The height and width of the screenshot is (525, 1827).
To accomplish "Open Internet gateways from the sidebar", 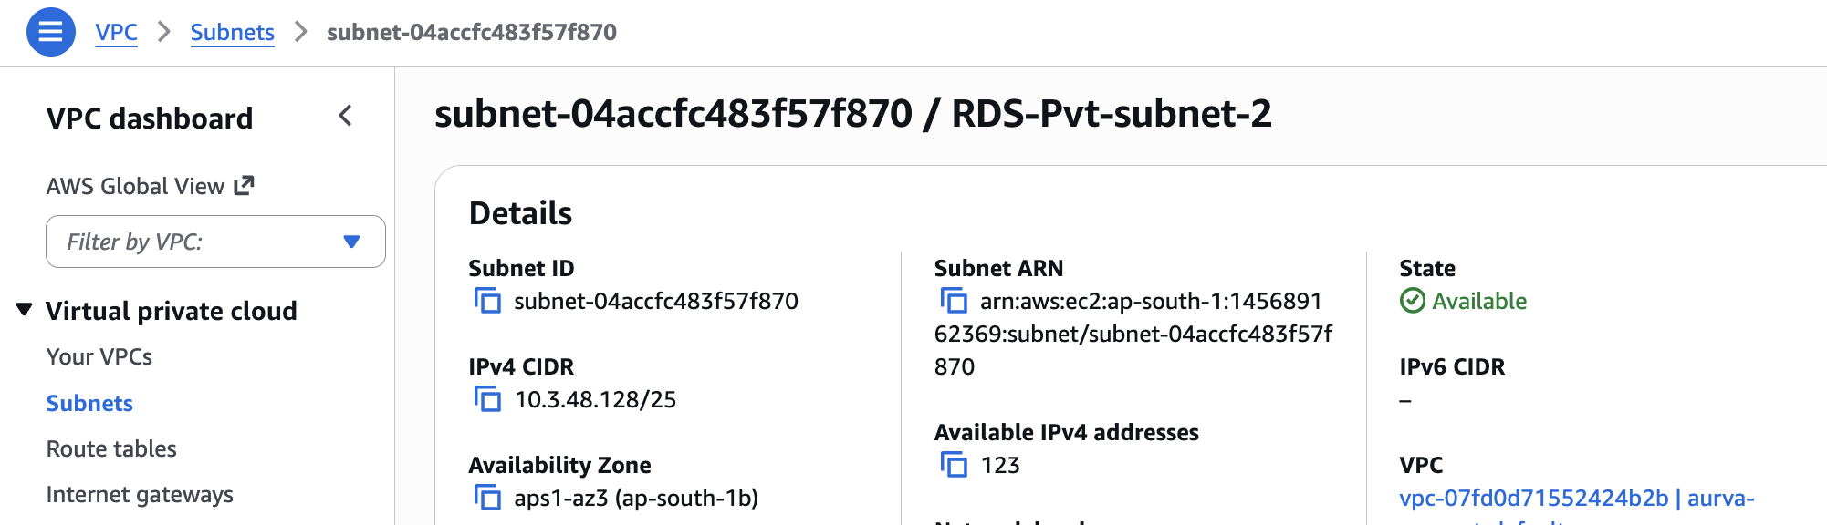I will click(x=138, y=495).
